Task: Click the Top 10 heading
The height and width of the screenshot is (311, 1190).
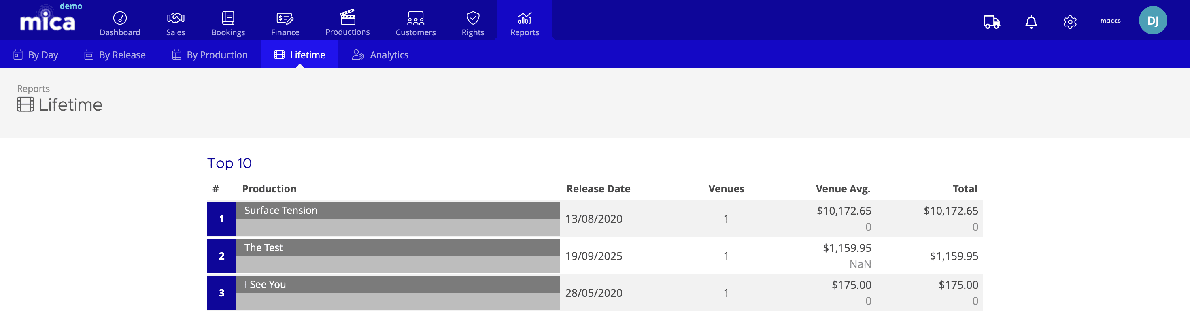Action: pos(229,163)
